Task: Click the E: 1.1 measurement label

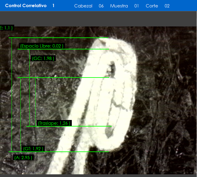Action: pyautogui.click(x=7, y=28)
